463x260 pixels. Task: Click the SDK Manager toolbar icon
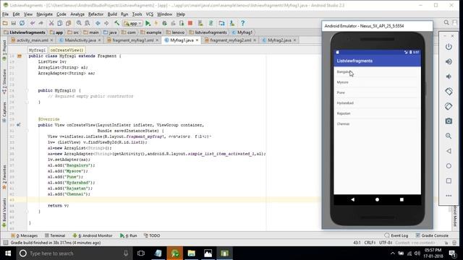pyautogui.click(x=232, y=23)
